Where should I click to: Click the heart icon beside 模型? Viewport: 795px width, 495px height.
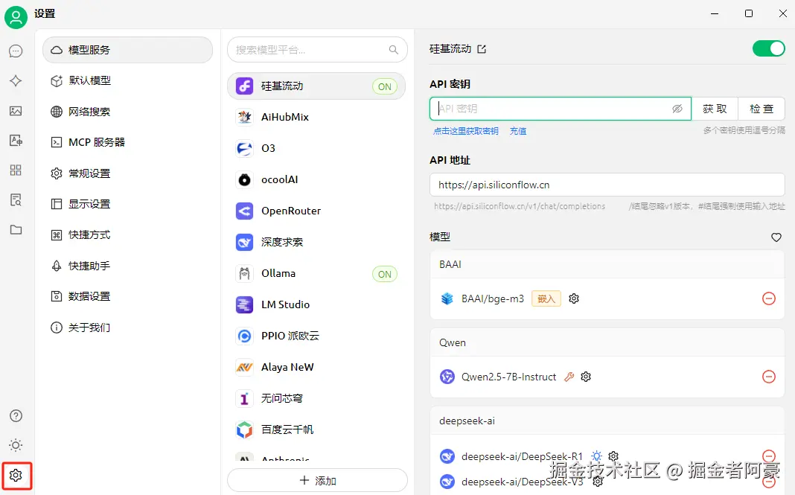776,237
